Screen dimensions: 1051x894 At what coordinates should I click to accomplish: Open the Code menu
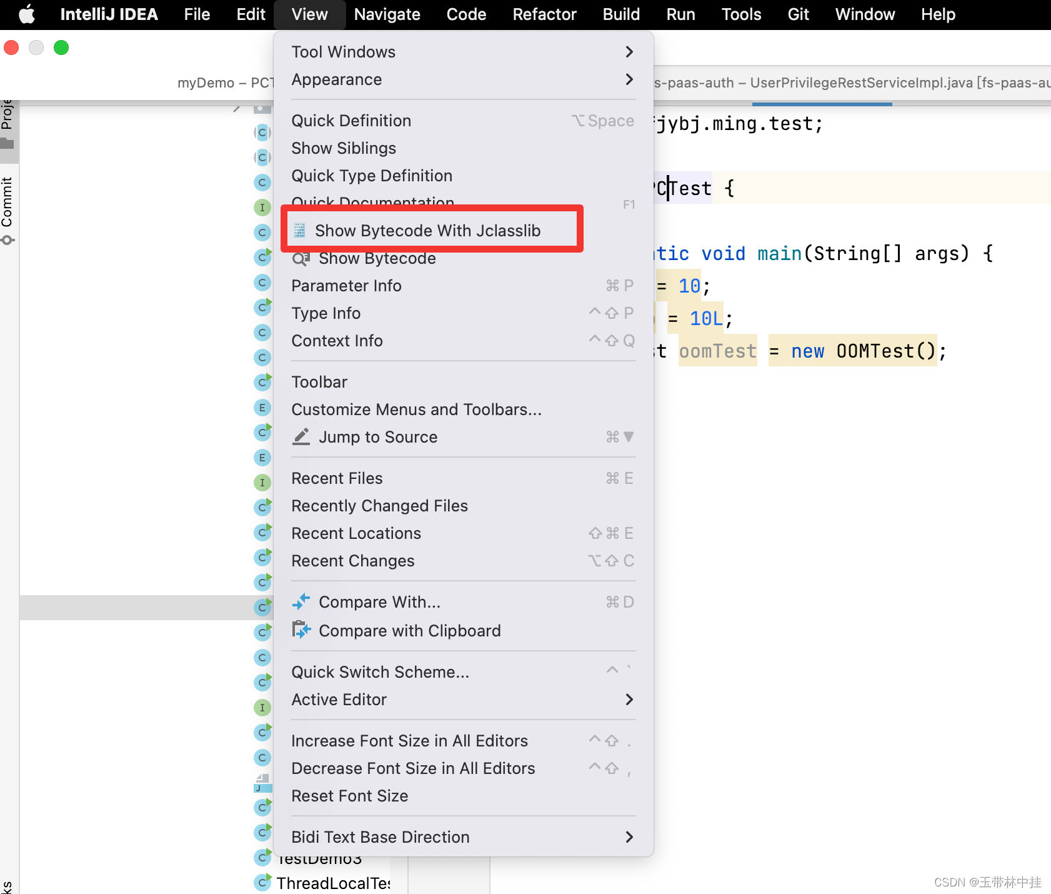[466, 14]
